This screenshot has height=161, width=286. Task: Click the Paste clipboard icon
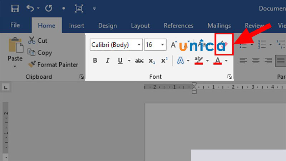15,46
